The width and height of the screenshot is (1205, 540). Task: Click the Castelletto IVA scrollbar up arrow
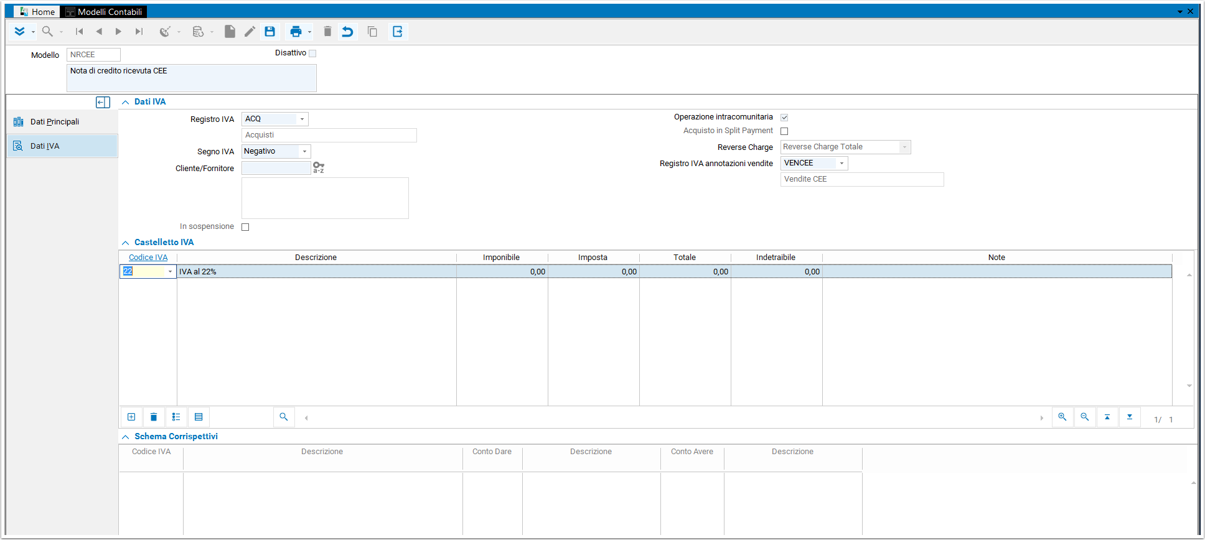(1189, 275)
